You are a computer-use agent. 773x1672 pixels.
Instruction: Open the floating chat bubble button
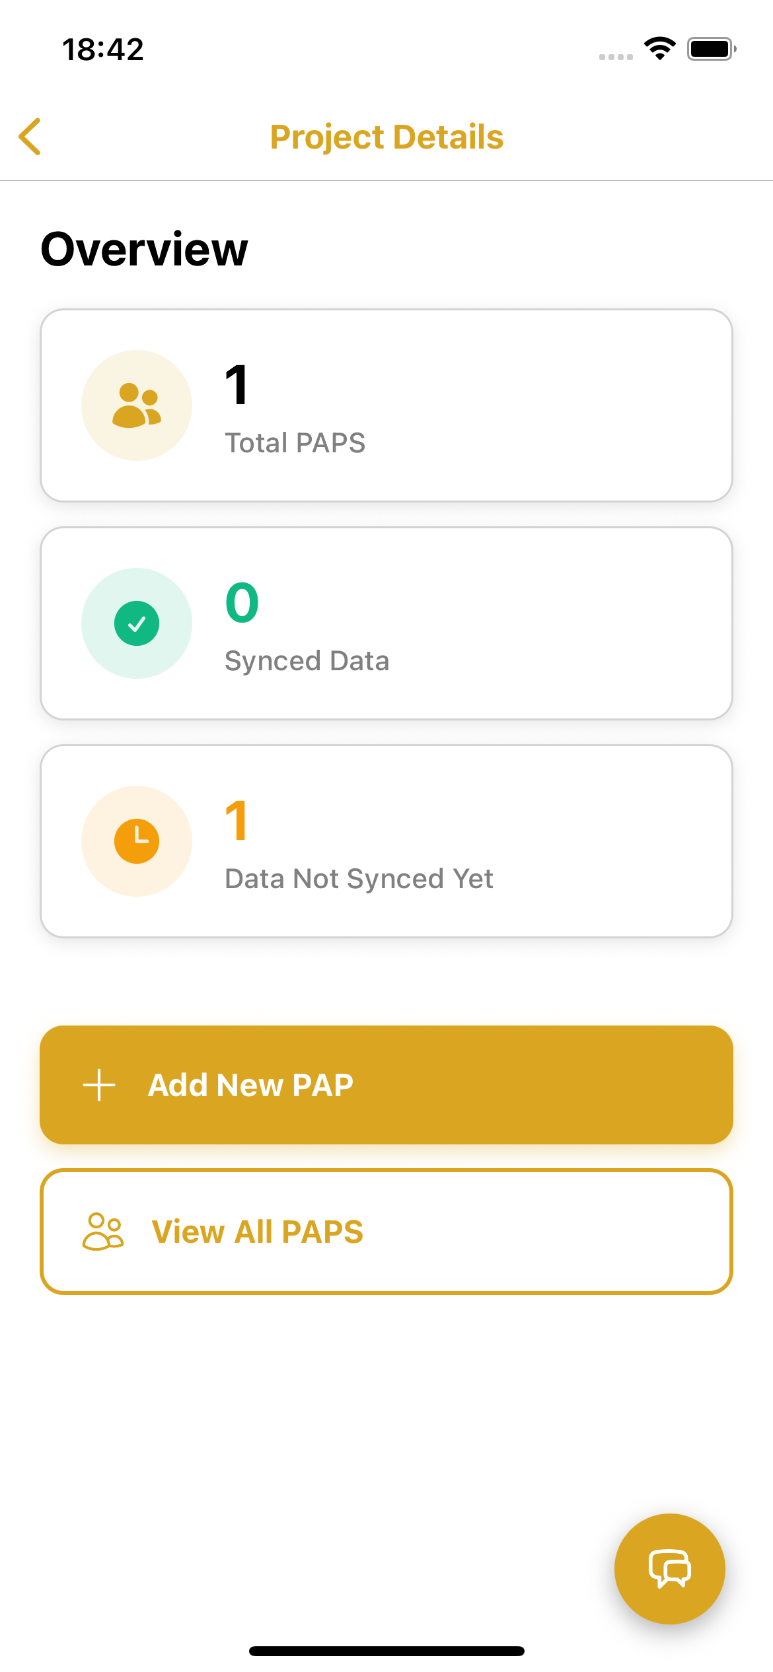pos(669,1568)
